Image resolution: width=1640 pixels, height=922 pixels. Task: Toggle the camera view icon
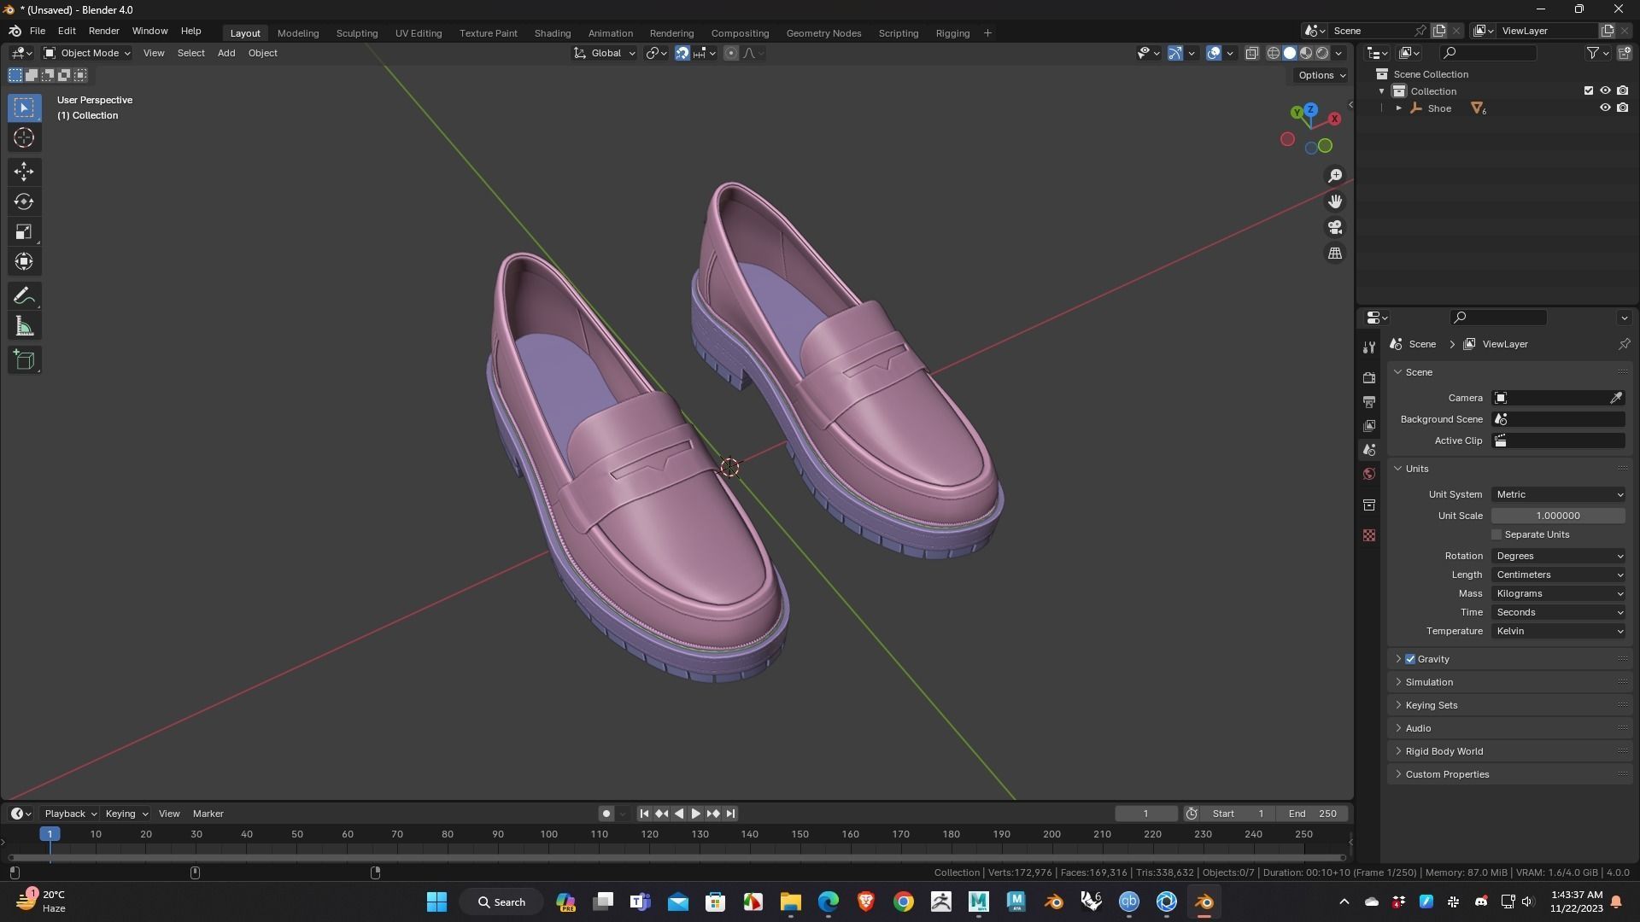[x=1335, y=227]
